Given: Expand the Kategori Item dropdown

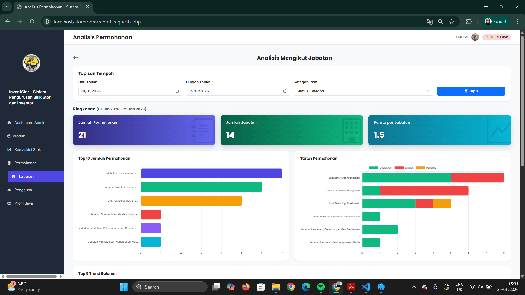Looking at the screenshot, I should [x=363, y=91].
